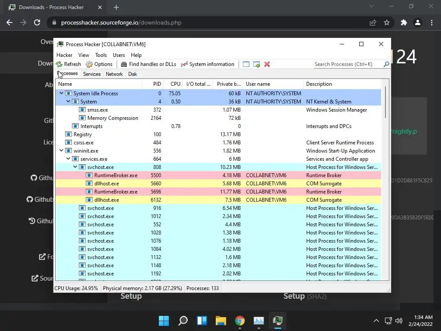Click Chrome extensions puzzle icon
This screenshot has height=331, width=441.
click(x=404, y=22)
